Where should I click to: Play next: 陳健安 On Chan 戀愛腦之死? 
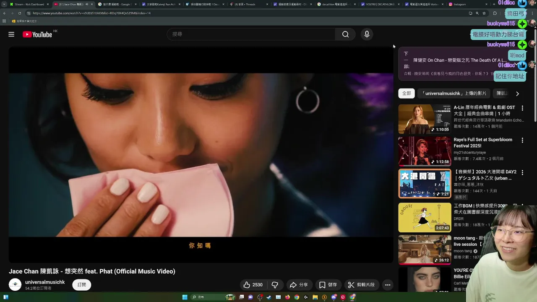click(460, 60)
